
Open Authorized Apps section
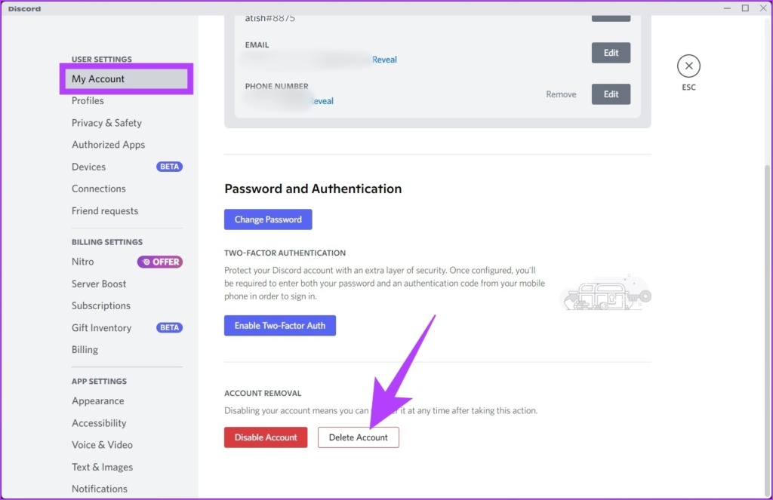pos(109,145)
